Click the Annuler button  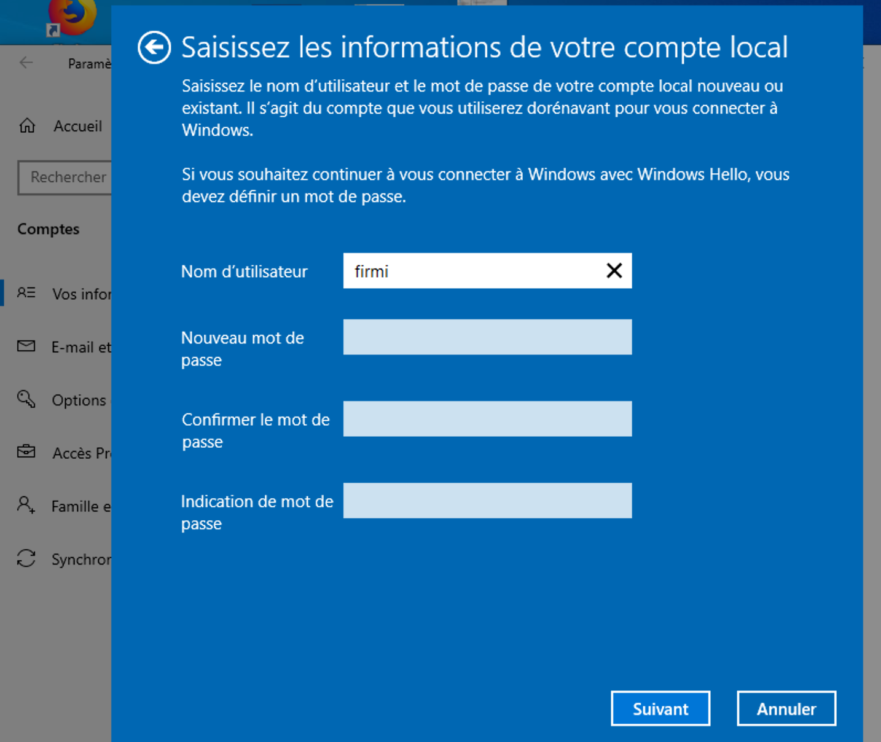click(786, 709)
